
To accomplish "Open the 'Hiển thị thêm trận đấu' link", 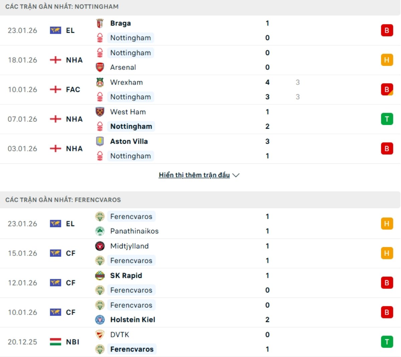I will 194,175.
